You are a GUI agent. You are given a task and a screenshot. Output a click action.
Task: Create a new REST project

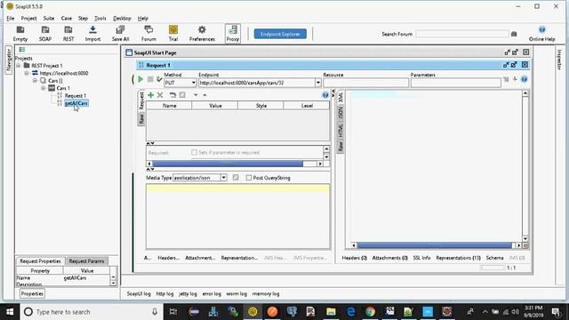click(68, 34)
